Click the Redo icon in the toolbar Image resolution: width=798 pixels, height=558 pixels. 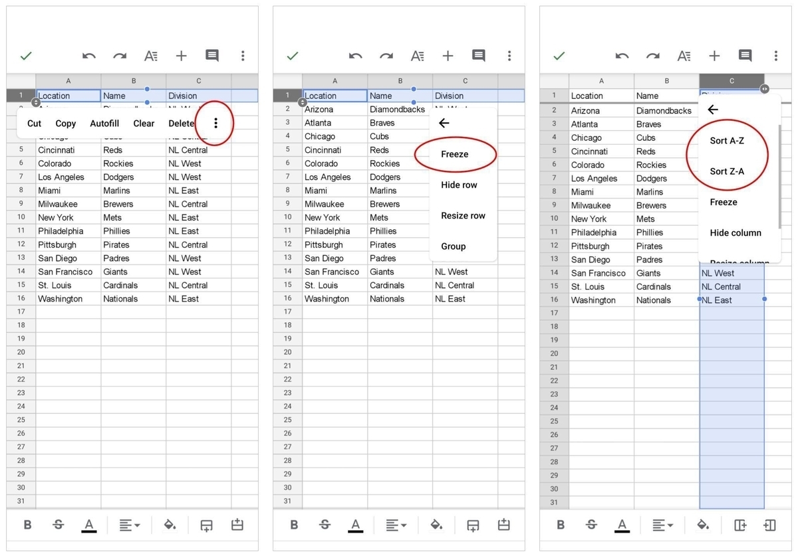119,56
